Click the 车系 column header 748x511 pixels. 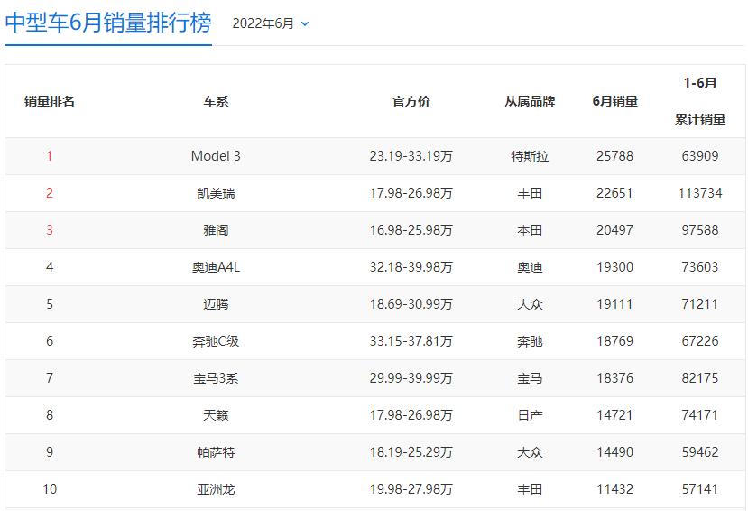[x=216, y=101]
